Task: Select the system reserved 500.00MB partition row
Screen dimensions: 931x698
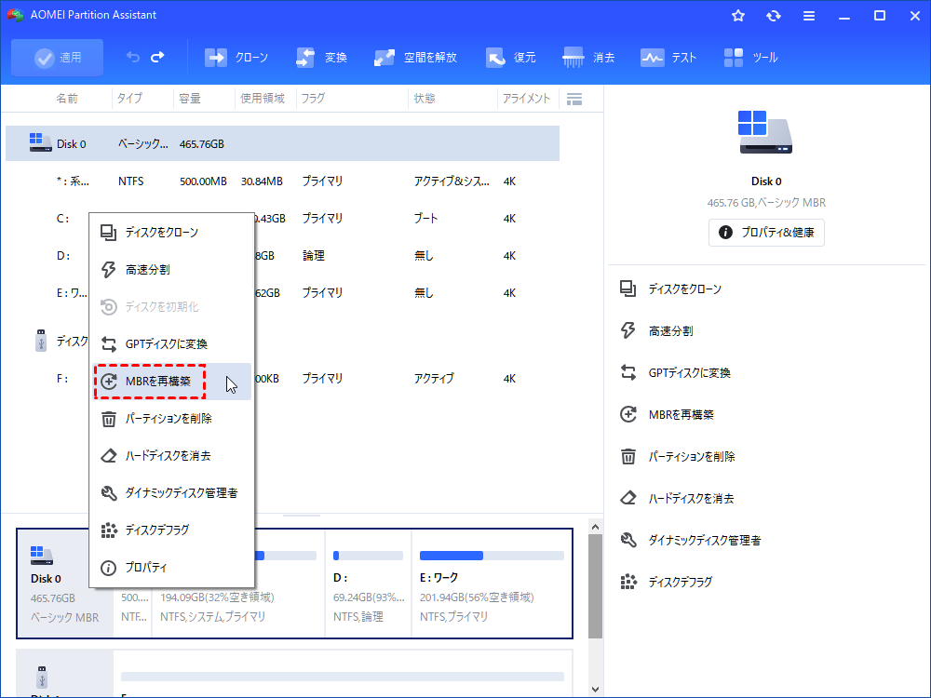Action: coord(283,181)
